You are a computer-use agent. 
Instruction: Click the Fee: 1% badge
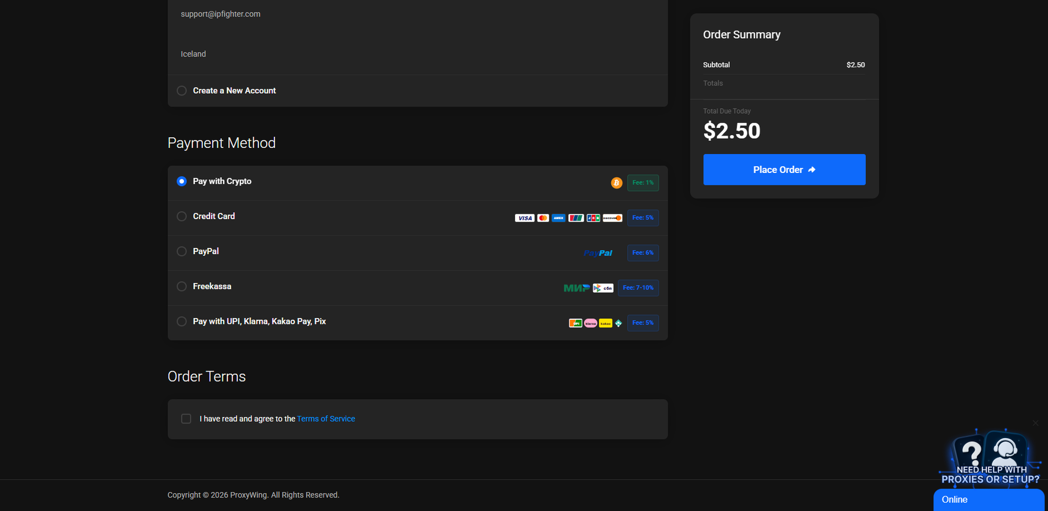click(643, 183)
